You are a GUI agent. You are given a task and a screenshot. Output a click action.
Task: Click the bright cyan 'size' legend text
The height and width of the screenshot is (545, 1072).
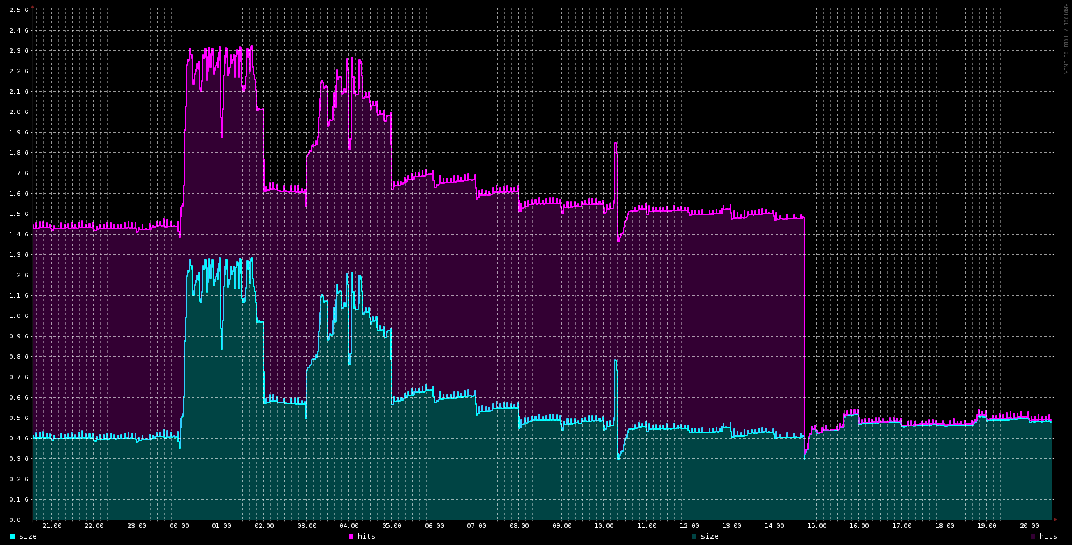[x=28, y=536]
